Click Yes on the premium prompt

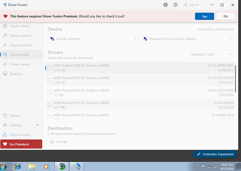click(x=204, y=16)
